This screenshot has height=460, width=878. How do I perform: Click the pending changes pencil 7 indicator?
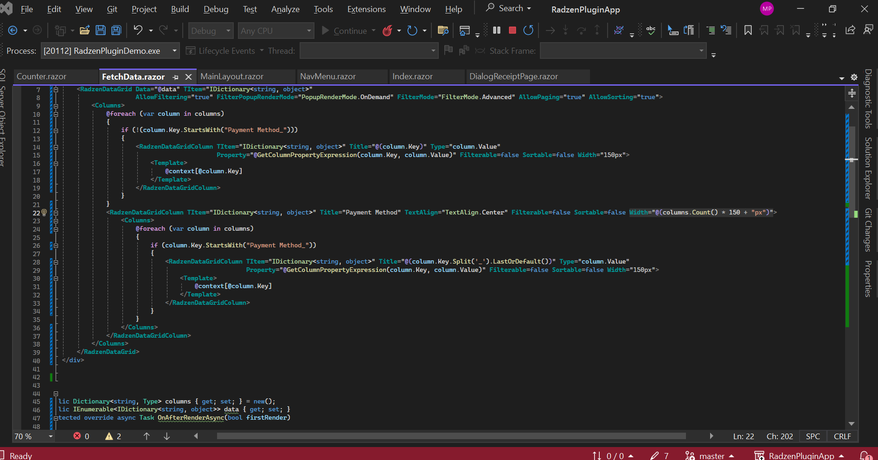point(659,455)
